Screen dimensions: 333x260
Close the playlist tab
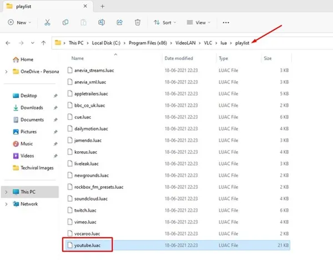[85, 6]
